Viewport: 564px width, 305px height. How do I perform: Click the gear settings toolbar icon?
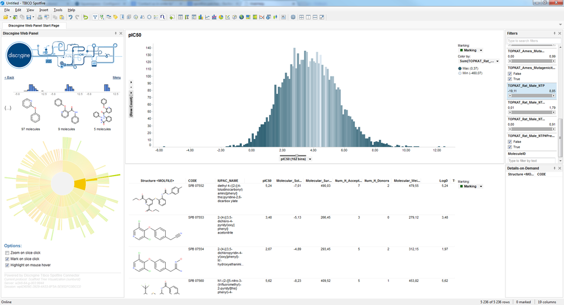point(293,17)
